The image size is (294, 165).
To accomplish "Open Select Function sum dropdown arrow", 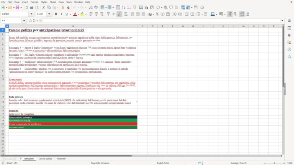I will (x=37, y=21).
